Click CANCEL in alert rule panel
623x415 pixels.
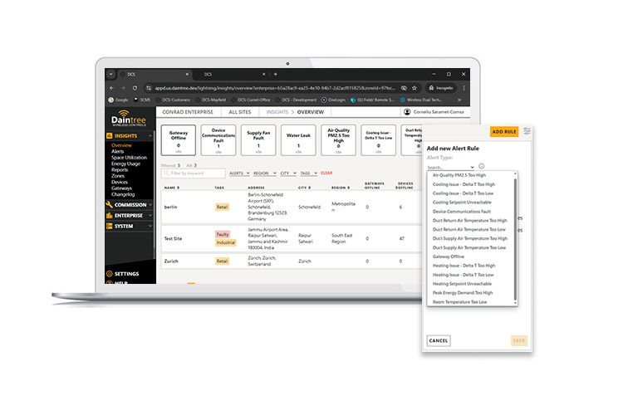(439, 341)
